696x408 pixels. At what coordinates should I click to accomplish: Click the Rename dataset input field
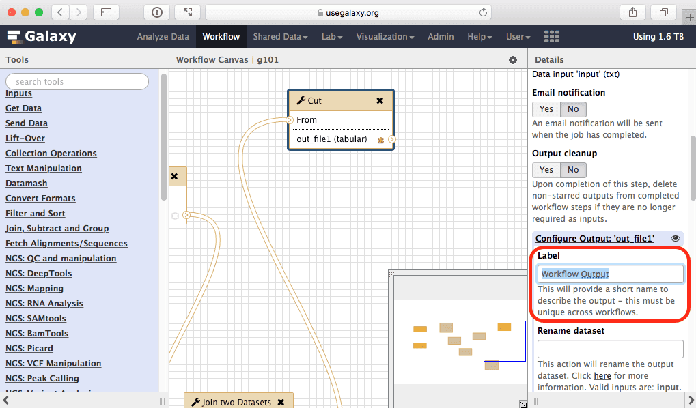(x=610, y=349)
